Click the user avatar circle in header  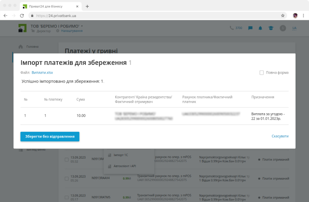coord(283,28)
